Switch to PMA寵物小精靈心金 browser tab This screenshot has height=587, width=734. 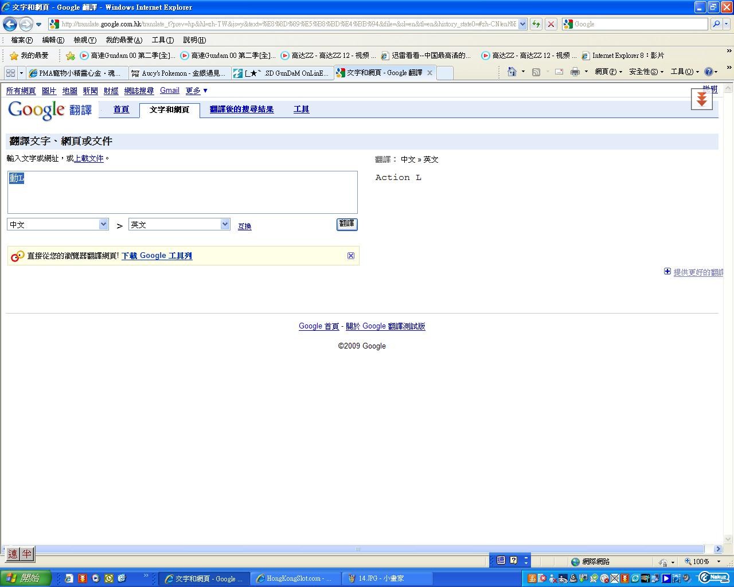click(x=77, y=73)
